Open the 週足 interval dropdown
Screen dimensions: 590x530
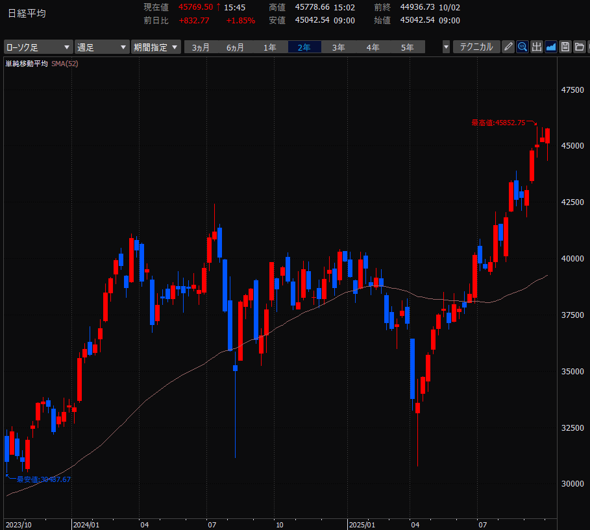102,47
